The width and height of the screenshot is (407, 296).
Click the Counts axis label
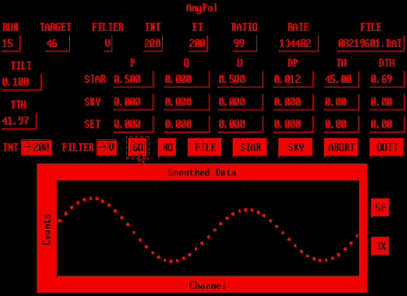[x=46, y=229]
